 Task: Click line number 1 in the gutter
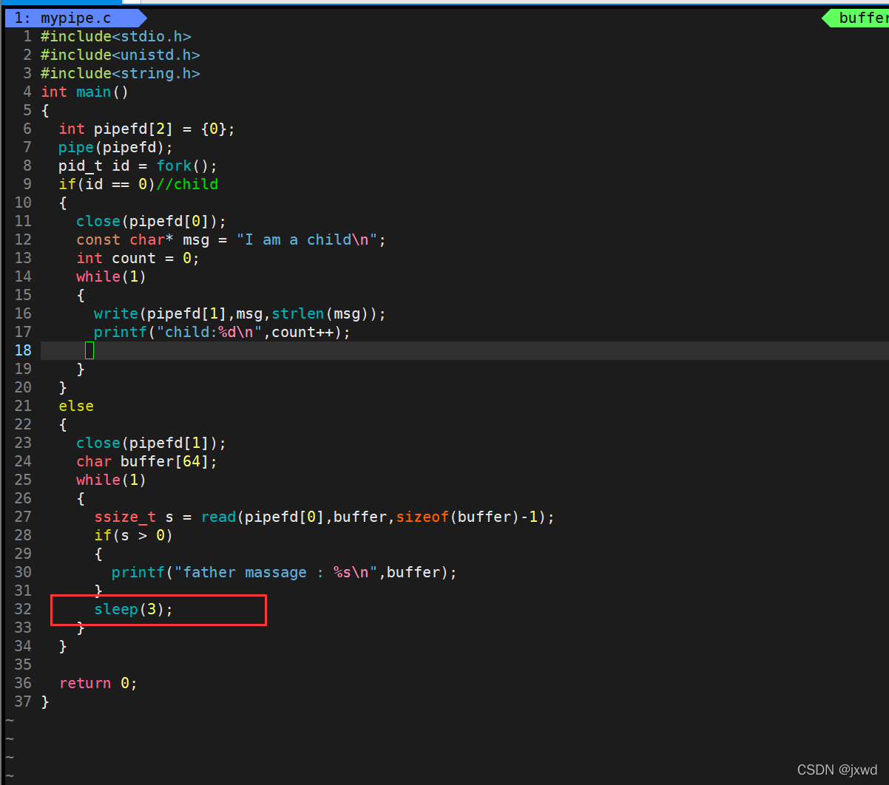pyautogui.click(x=27, y=36)
